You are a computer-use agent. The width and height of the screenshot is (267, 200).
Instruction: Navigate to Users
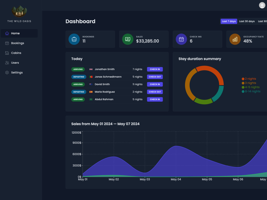(x=19, y=63)
